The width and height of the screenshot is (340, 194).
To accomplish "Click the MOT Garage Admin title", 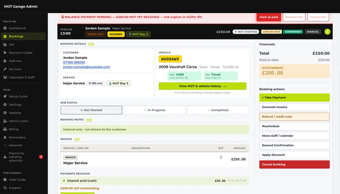I will click(x=21, y=6).
